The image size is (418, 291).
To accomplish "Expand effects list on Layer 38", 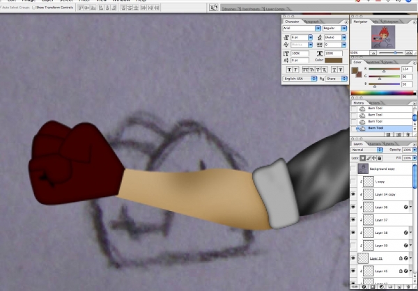I will coord(411,233).
